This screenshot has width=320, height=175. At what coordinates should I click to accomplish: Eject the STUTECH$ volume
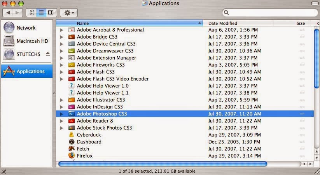(x=48, y=54)
